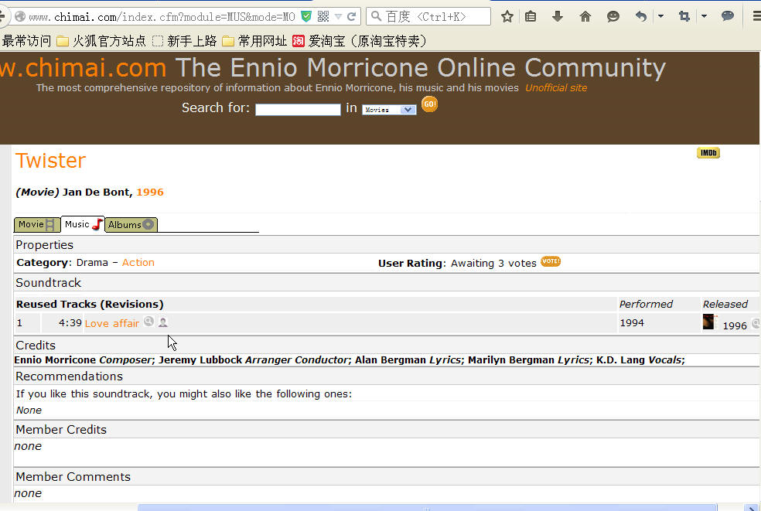Click the chimai.com site title link

pyautogui.click(x=83, y=67)
